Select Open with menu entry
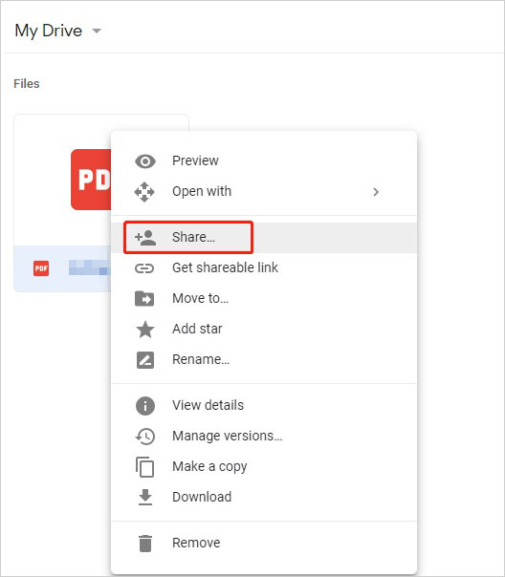505x577 pixels. 264,191
